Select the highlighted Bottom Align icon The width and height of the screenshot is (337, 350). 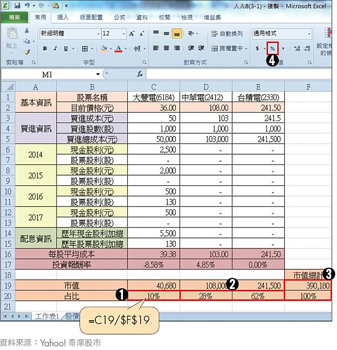coord(177,33)
